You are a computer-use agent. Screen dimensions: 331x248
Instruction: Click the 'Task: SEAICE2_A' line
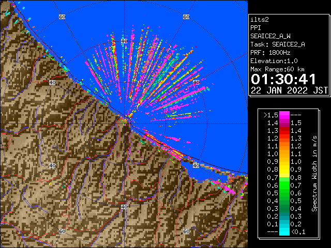point(278,44)
